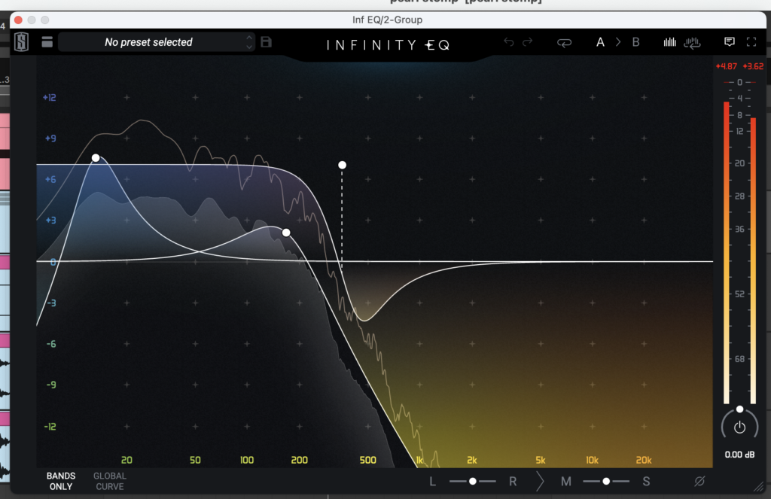Toggle the phase invert icon
Screen dimensions: 771x499
pos(699,481)
